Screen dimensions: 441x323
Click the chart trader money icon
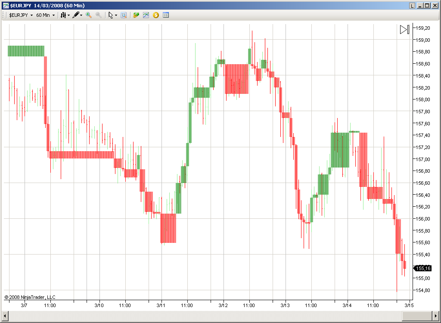(x=136, y=15)
